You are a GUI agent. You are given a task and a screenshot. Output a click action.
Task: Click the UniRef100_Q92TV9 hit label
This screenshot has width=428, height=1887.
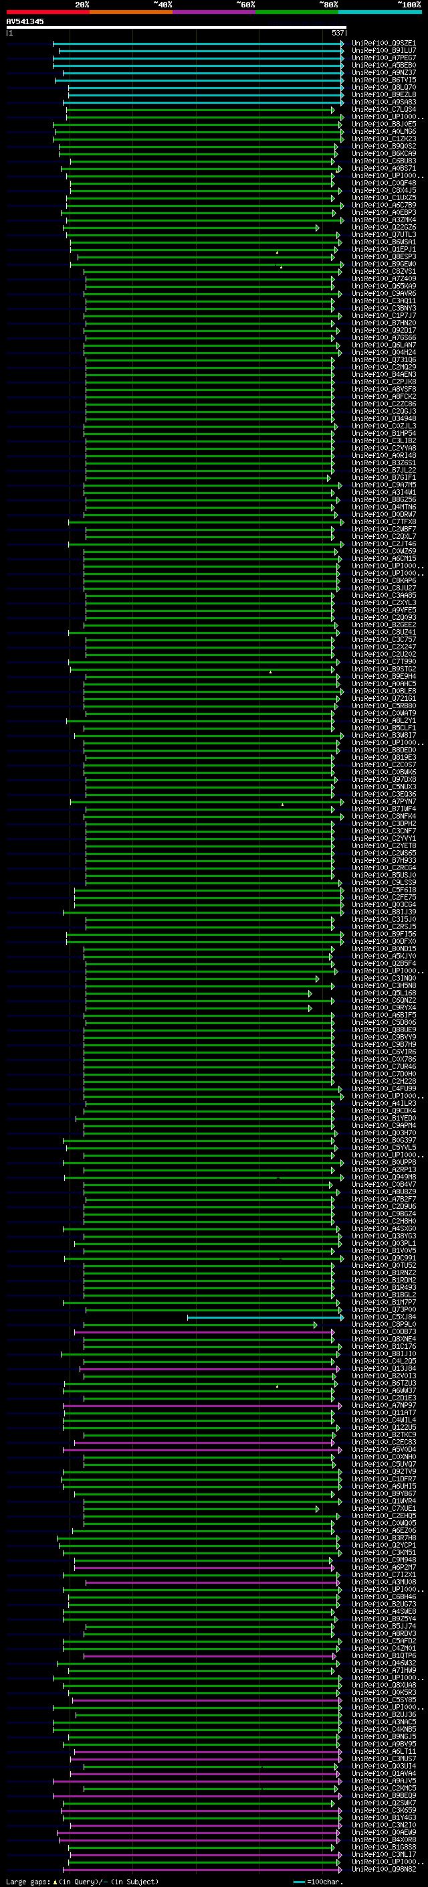[384, 1472]
